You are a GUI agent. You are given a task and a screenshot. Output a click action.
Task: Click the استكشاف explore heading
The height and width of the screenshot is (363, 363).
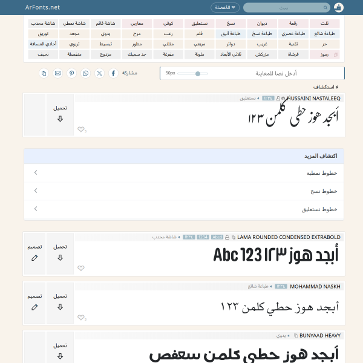point(325,87)
